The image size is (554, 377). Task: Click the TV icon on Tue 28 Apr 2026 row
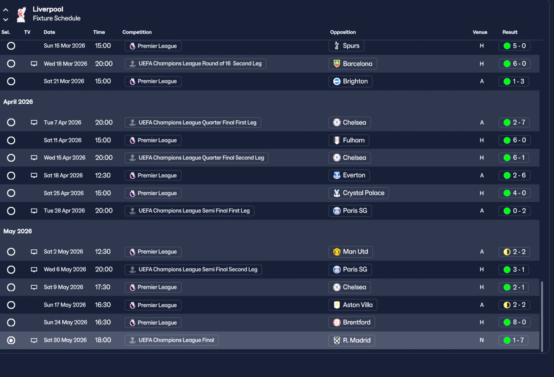coord(34,211)
